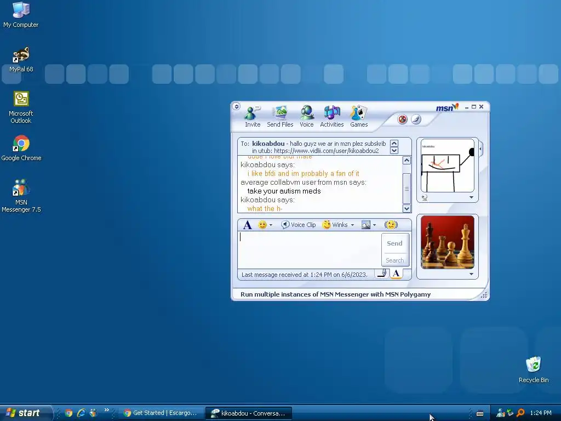This screenshot has width=561, height=421.
Task: Click the feather color scheme icon
Action: (x=416, y=119)
